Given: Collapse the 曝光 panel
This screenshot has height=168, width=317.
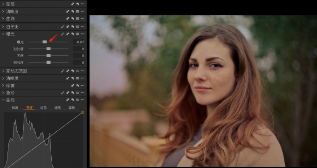Looking at the screenshot, I should click(3, 34).
